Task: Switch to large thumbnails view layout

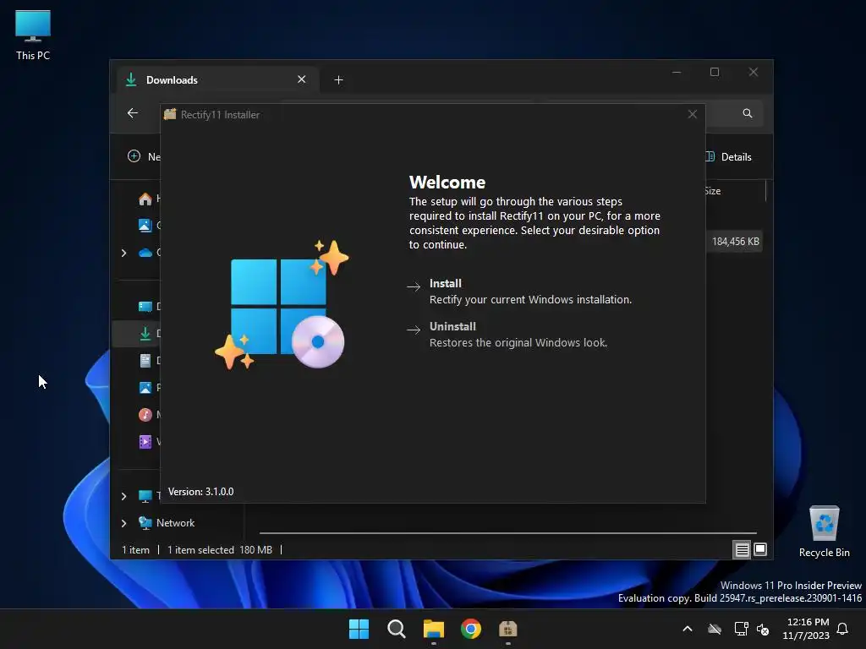Action: [x=760, y=549]
